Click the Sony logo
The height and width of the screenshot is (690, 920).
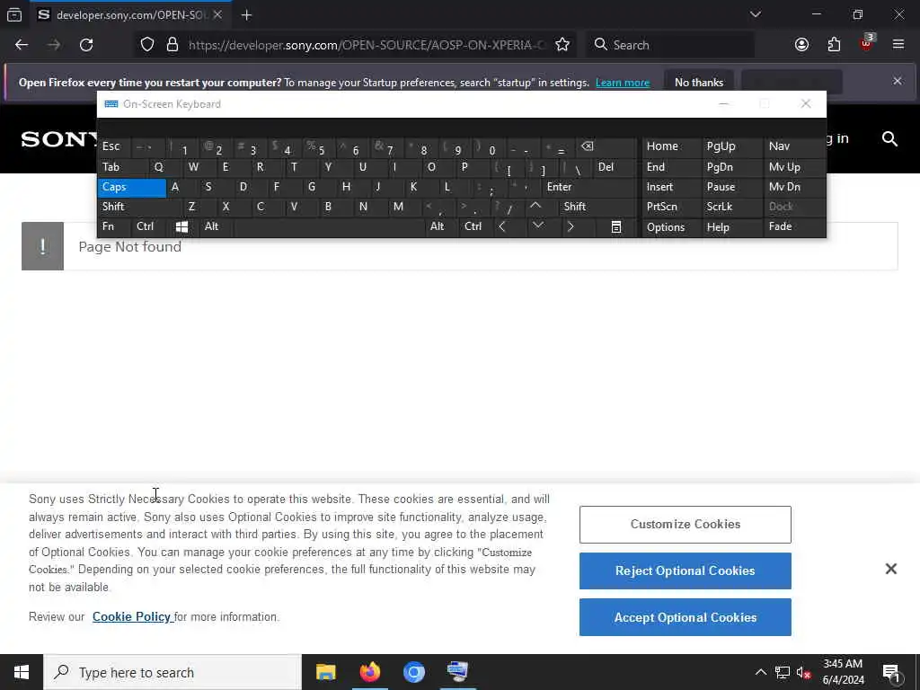pos(58,139)
